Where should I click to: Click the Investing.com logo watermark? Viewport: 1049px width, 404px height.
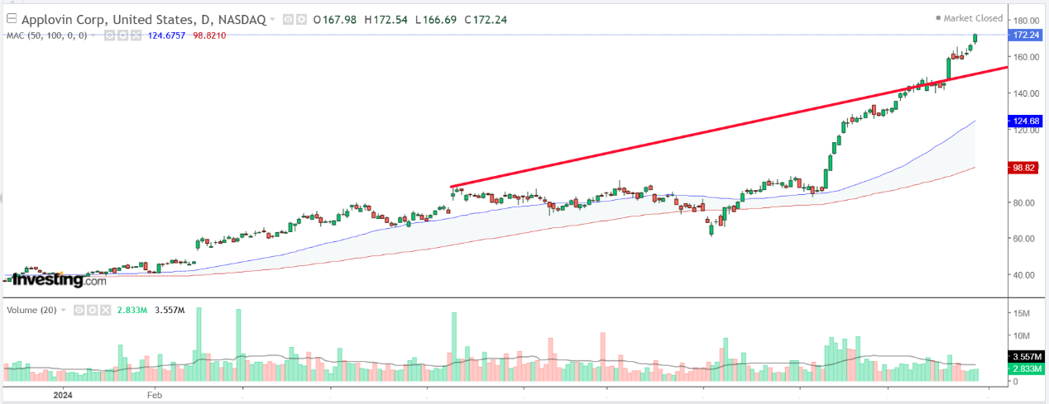pos(58,280)
